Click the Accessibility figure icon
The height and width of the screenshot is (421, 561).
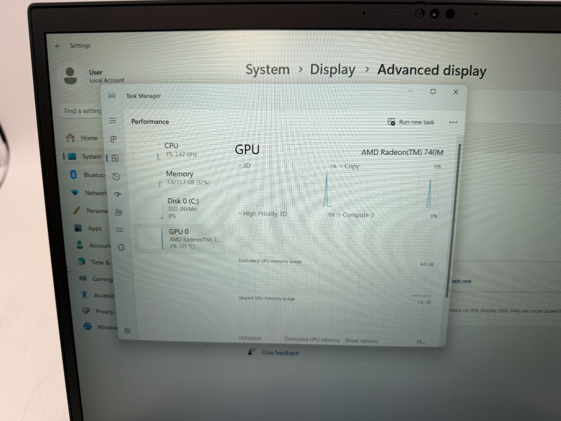(x=84, y=294)
